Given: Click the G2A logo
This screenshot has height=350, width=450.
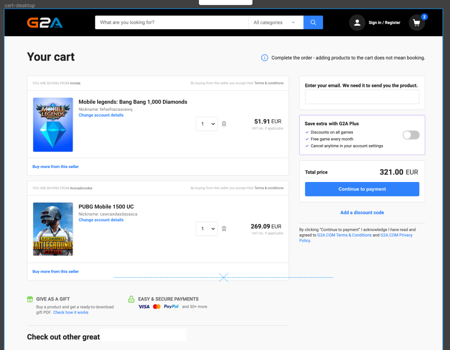Looking at the screenshot, I should pos(45,22).
